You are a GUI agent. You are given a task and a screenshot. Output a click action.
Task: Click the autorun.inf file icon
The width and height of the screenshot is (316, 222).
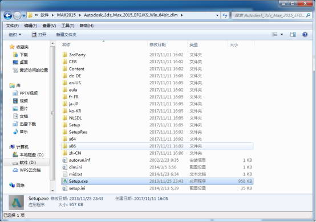64,160
